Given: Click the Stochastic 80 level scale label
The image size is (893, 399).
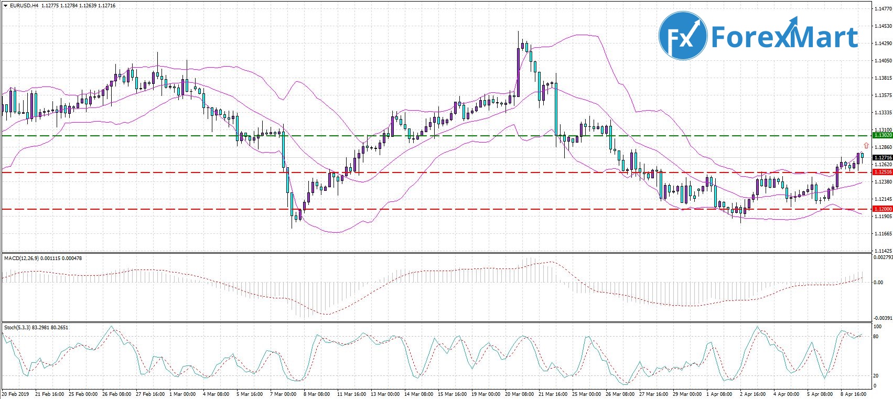Looking at the screenshot, I should coord(876,336).
